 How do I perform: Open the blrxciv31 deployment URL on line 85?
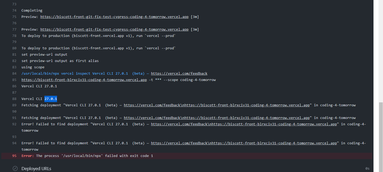point(84,80)
